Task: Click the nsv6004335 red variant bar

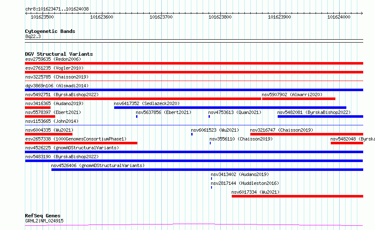Action: [49, 134]
